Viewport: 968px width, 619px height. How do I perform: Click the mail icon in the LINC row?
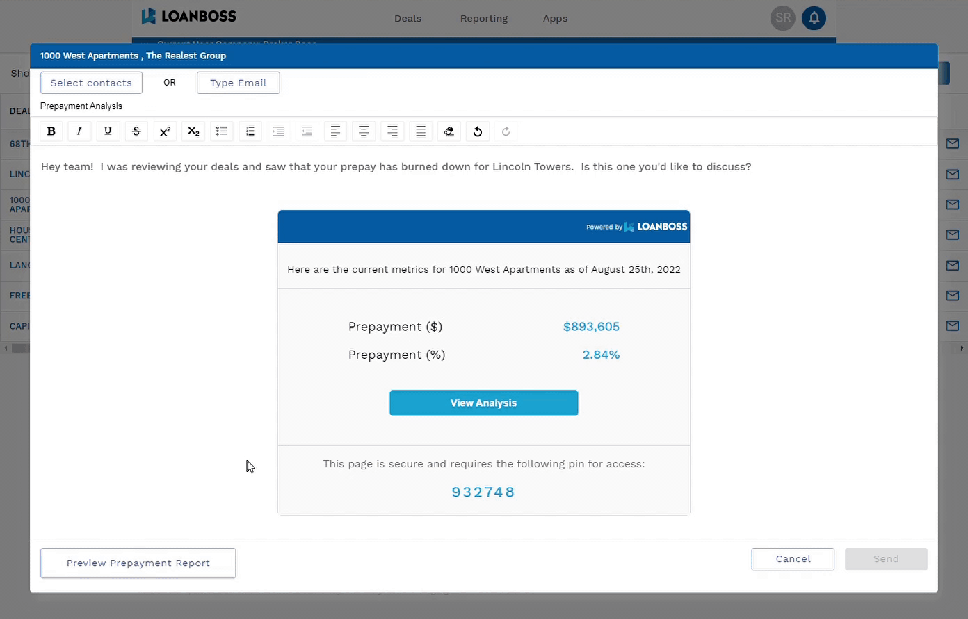pyautogui.click(x=953, y=175)
